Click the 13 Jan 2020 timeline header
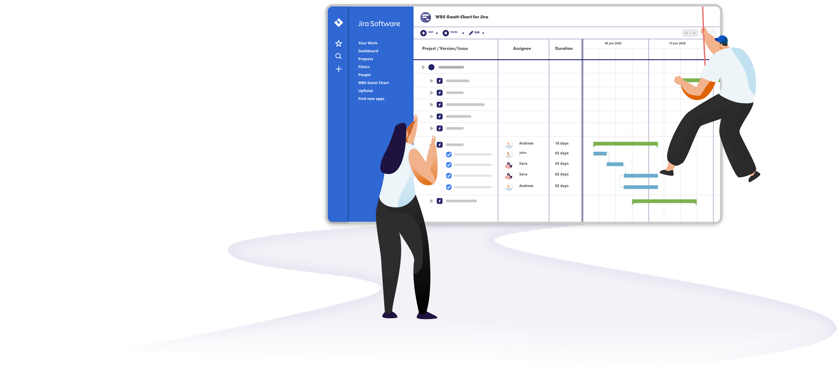Screen dimensions: 837x372 677,43
